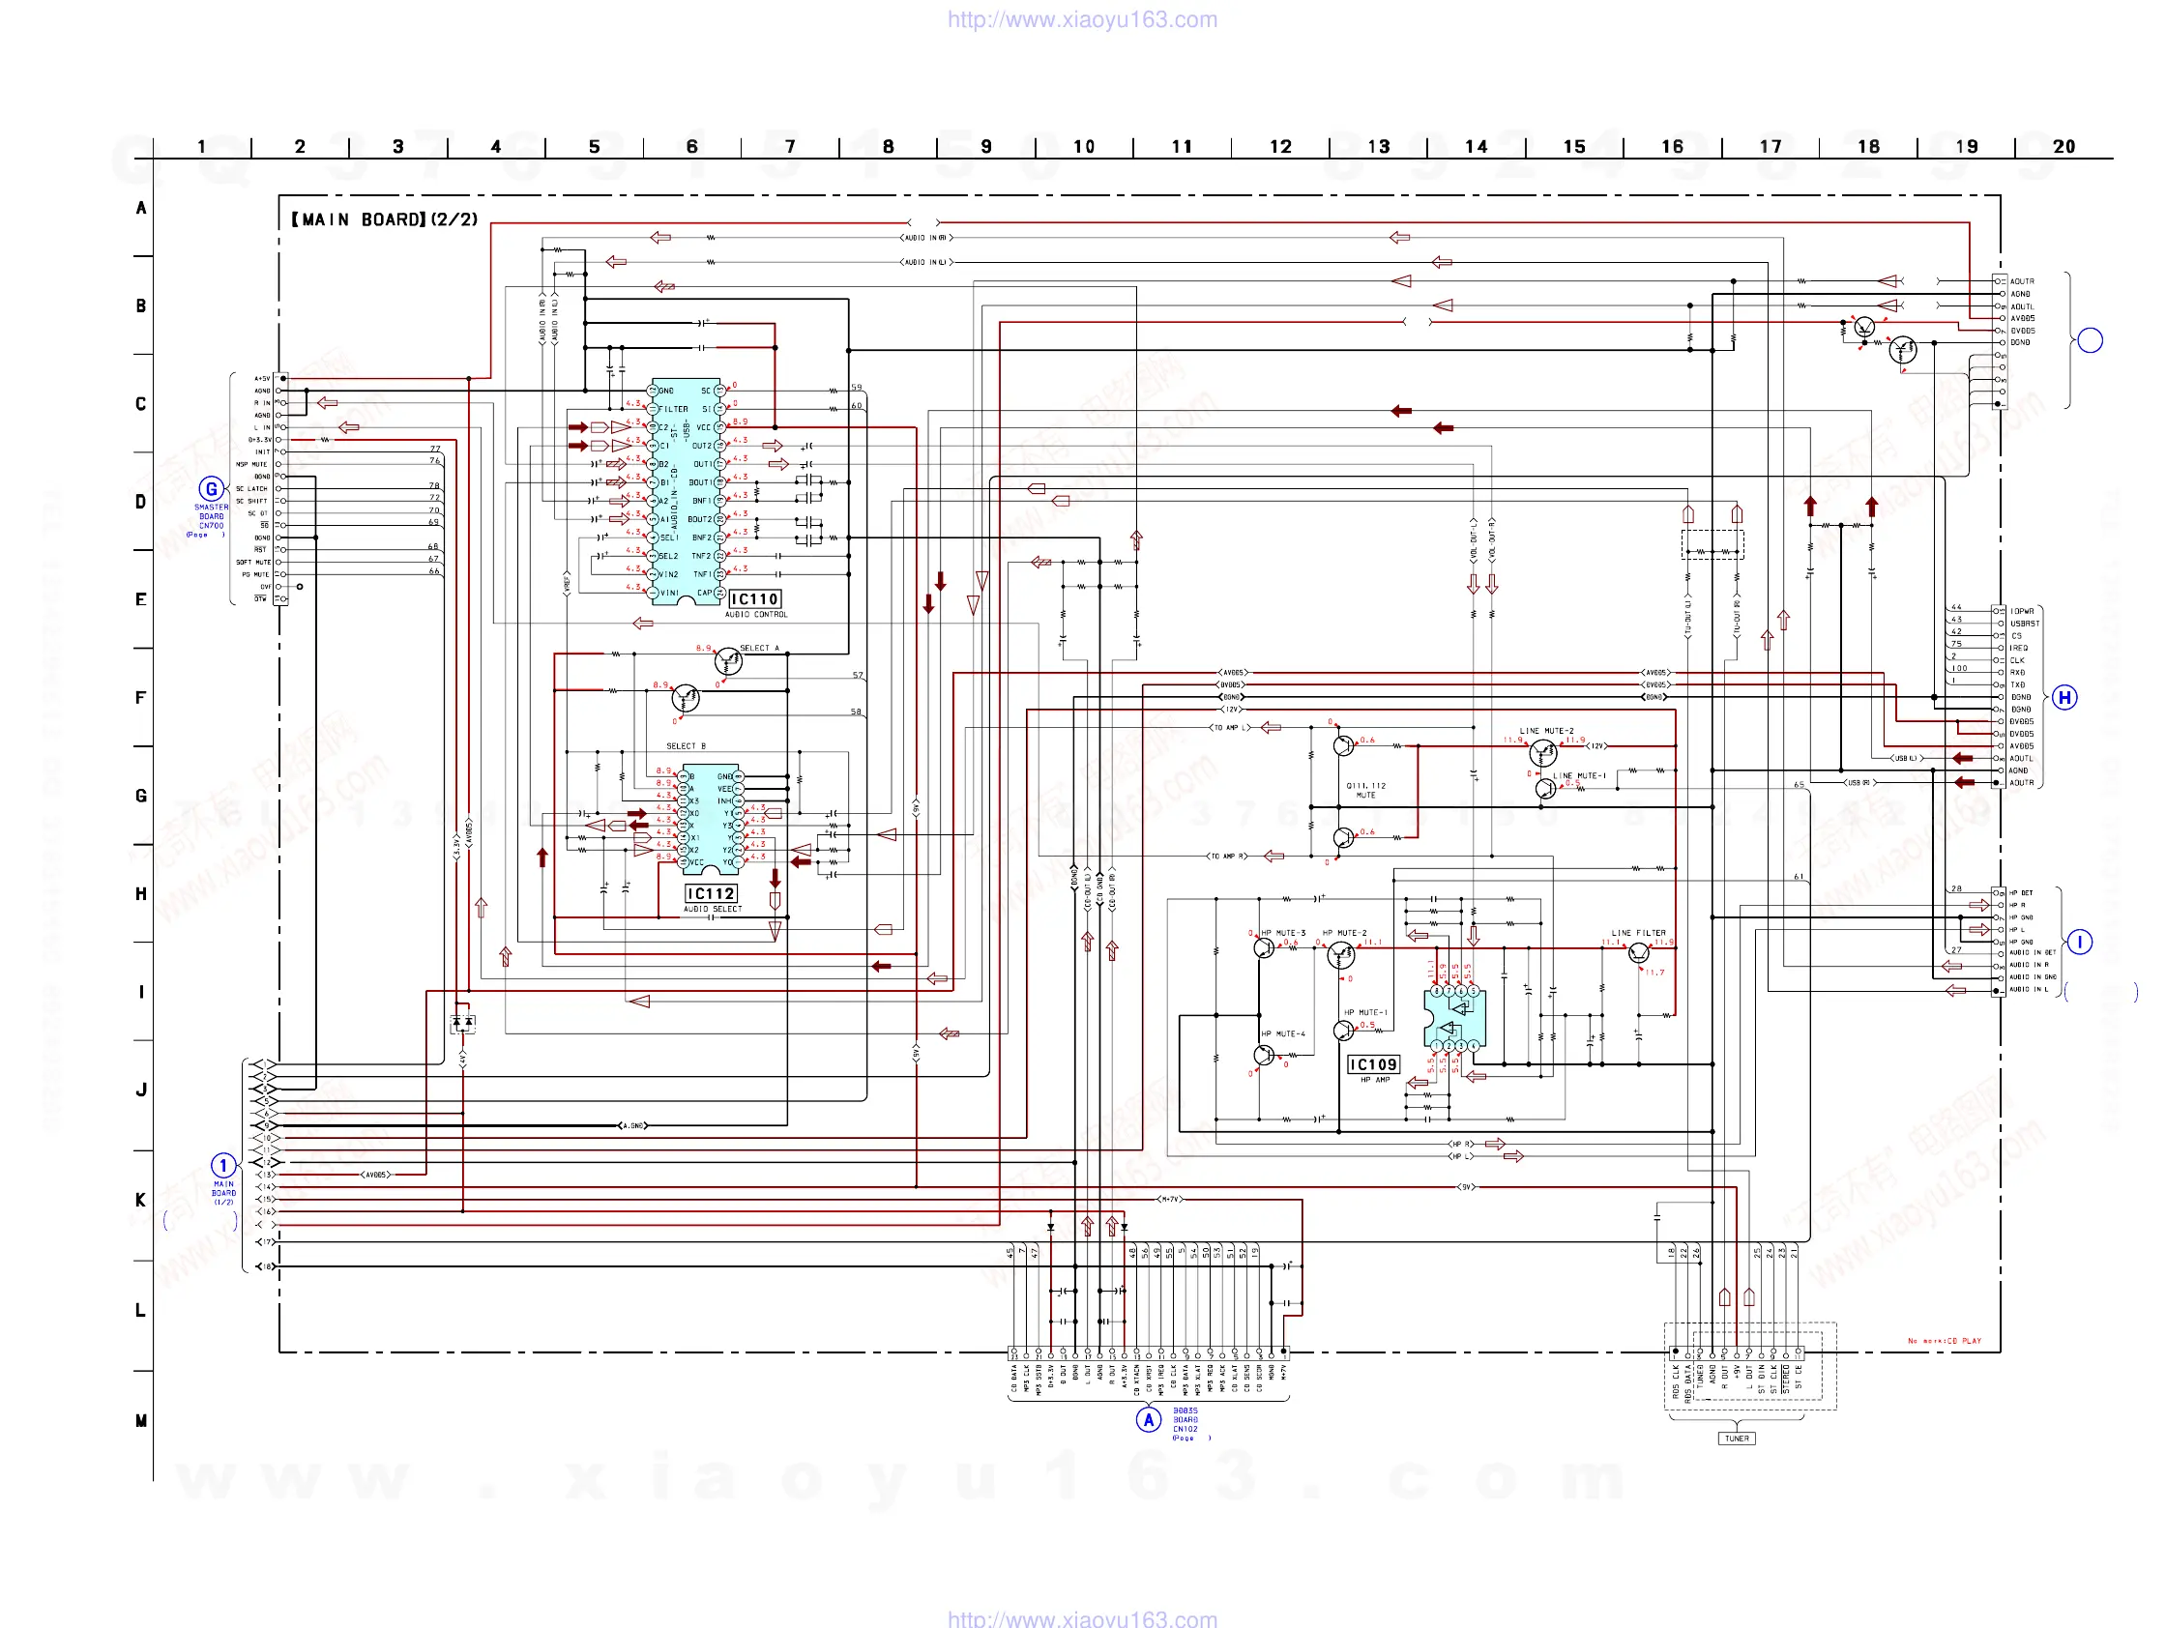
Task: Click the TUNER box label
Action: [1736, 1439]
